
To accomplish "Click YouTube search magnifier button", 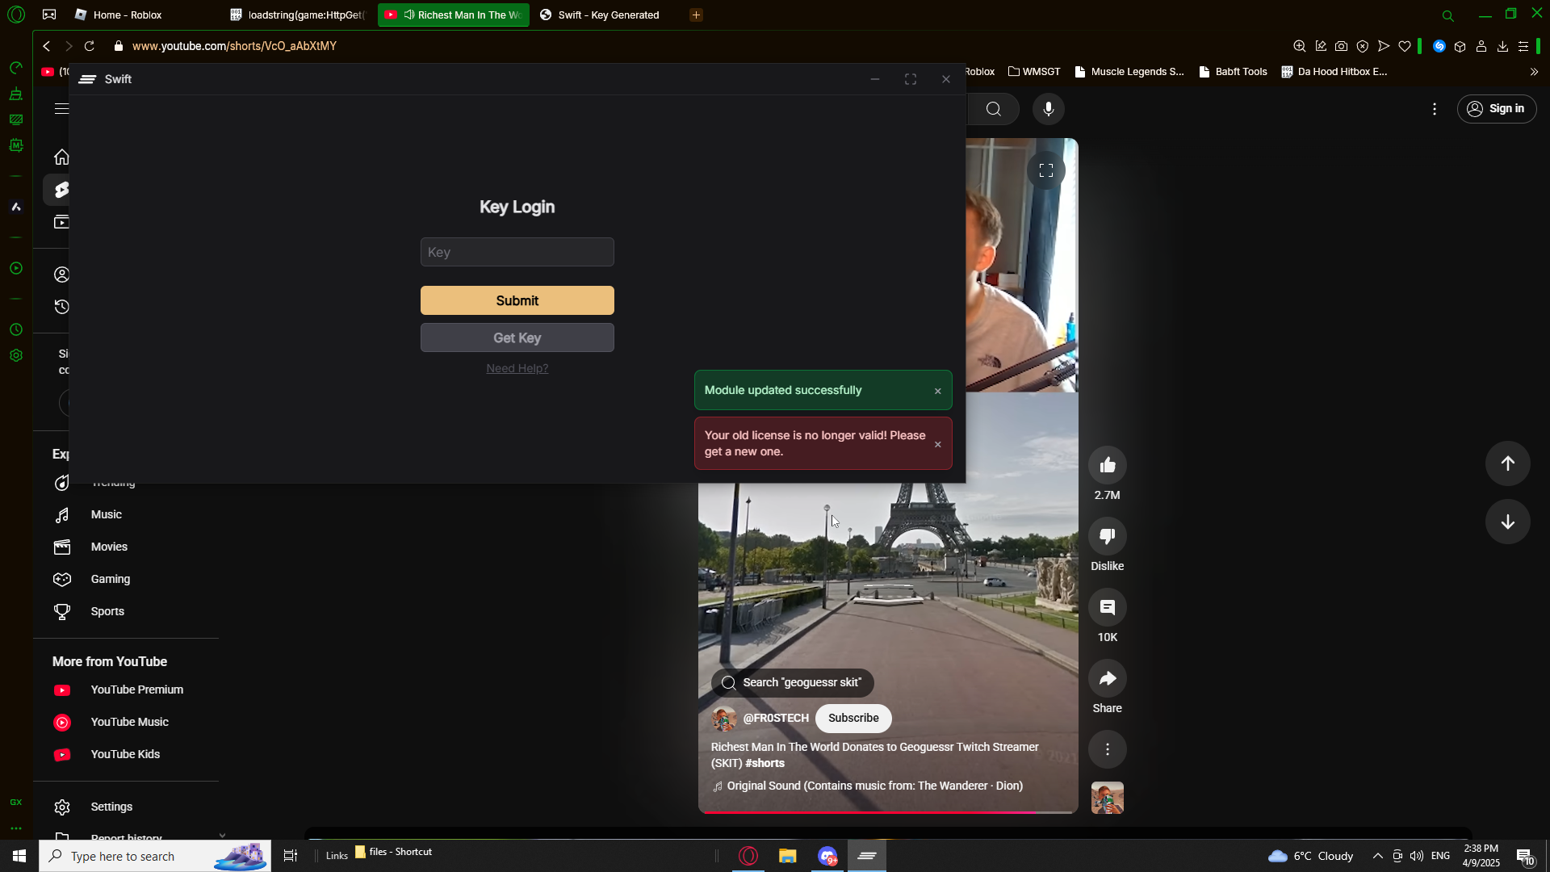I will [x=994, y=109].
